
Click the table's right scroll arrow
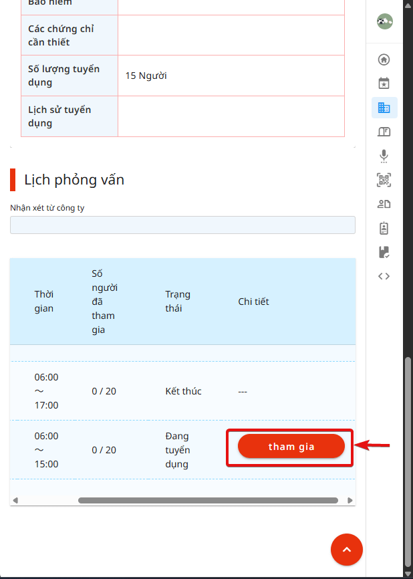[x=350, y=500]
